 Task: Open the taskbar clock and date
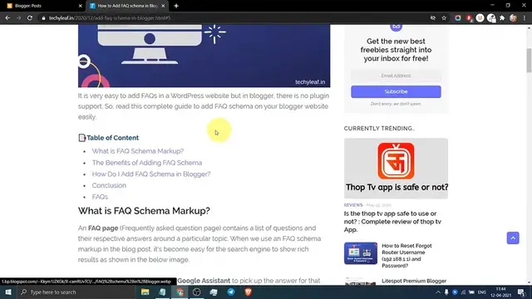(500, 292)
